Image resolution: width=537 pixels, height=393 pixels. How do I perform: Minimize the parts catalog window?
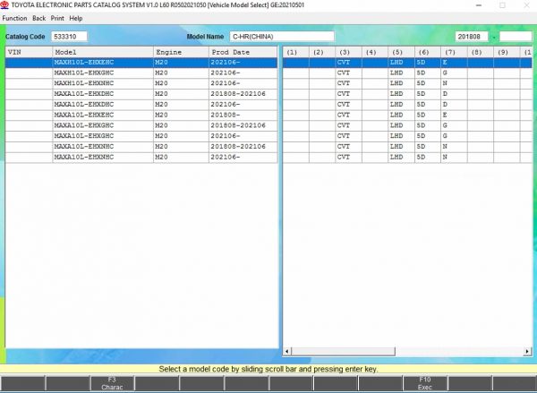click(479, 5)
